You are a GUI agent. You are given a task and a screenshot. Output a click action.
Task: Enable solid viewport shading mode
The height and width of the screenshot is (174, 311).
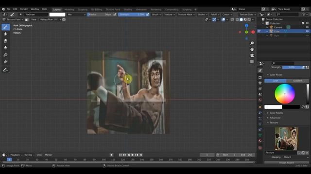click(x=241, y=19)
